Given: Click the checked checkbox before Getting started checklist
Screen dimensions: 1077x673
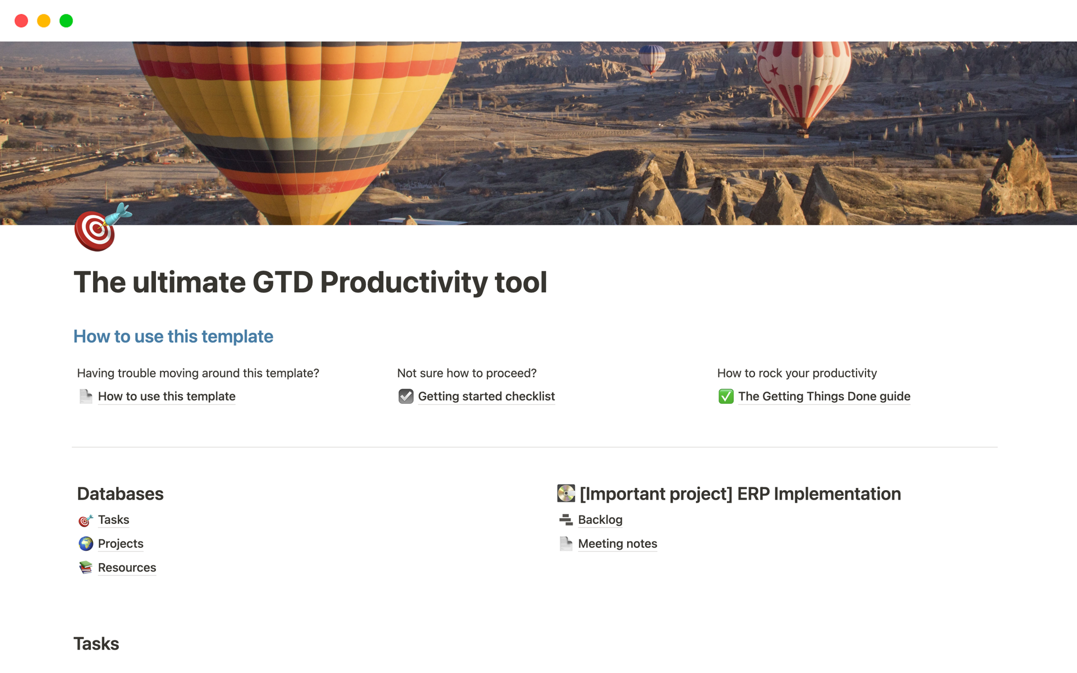Looking at the screenshot, I should tap(406, 396).
